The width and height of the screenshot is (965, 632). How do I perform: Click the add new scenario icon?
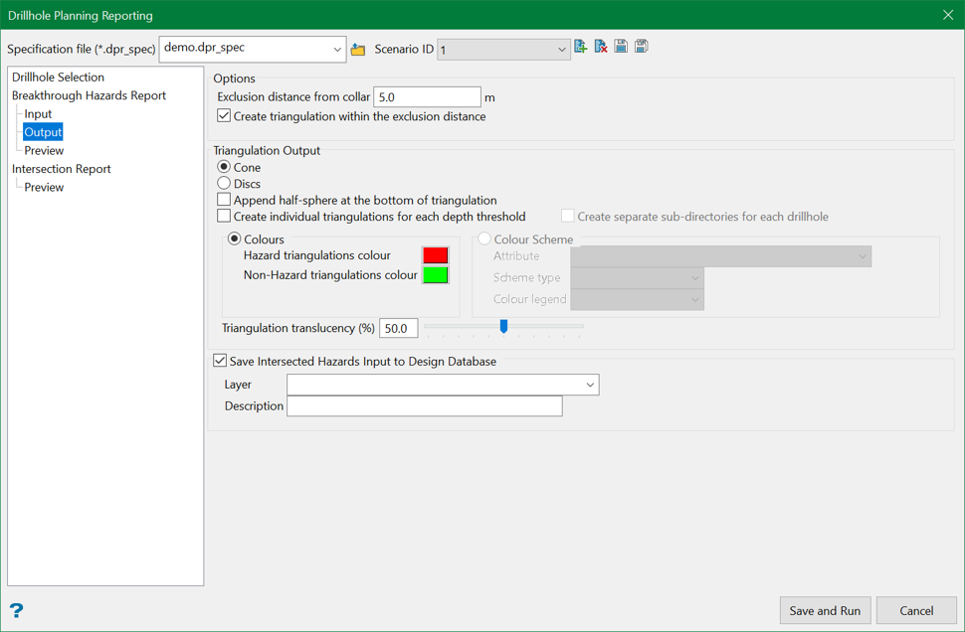coord(581,47)
